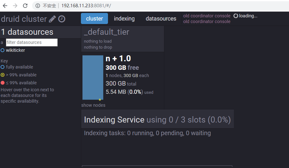Click the '1 datasources' heading

(x=27, y=32)
